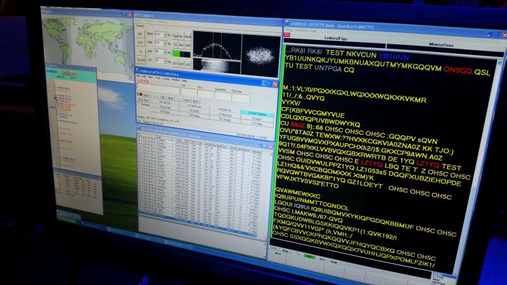Click the red ON5GQ callsign in received text
Viewport: 507px width, 285px height.
point(458,69)
